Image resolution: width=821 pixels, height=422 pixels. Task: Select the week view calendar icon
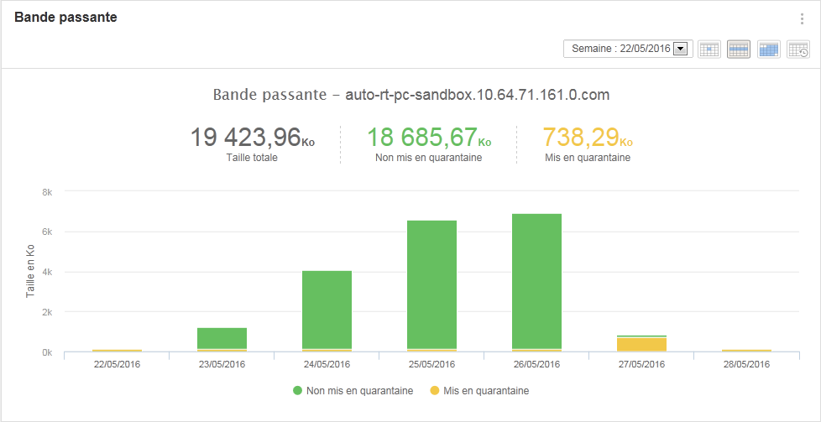(738, 49)
